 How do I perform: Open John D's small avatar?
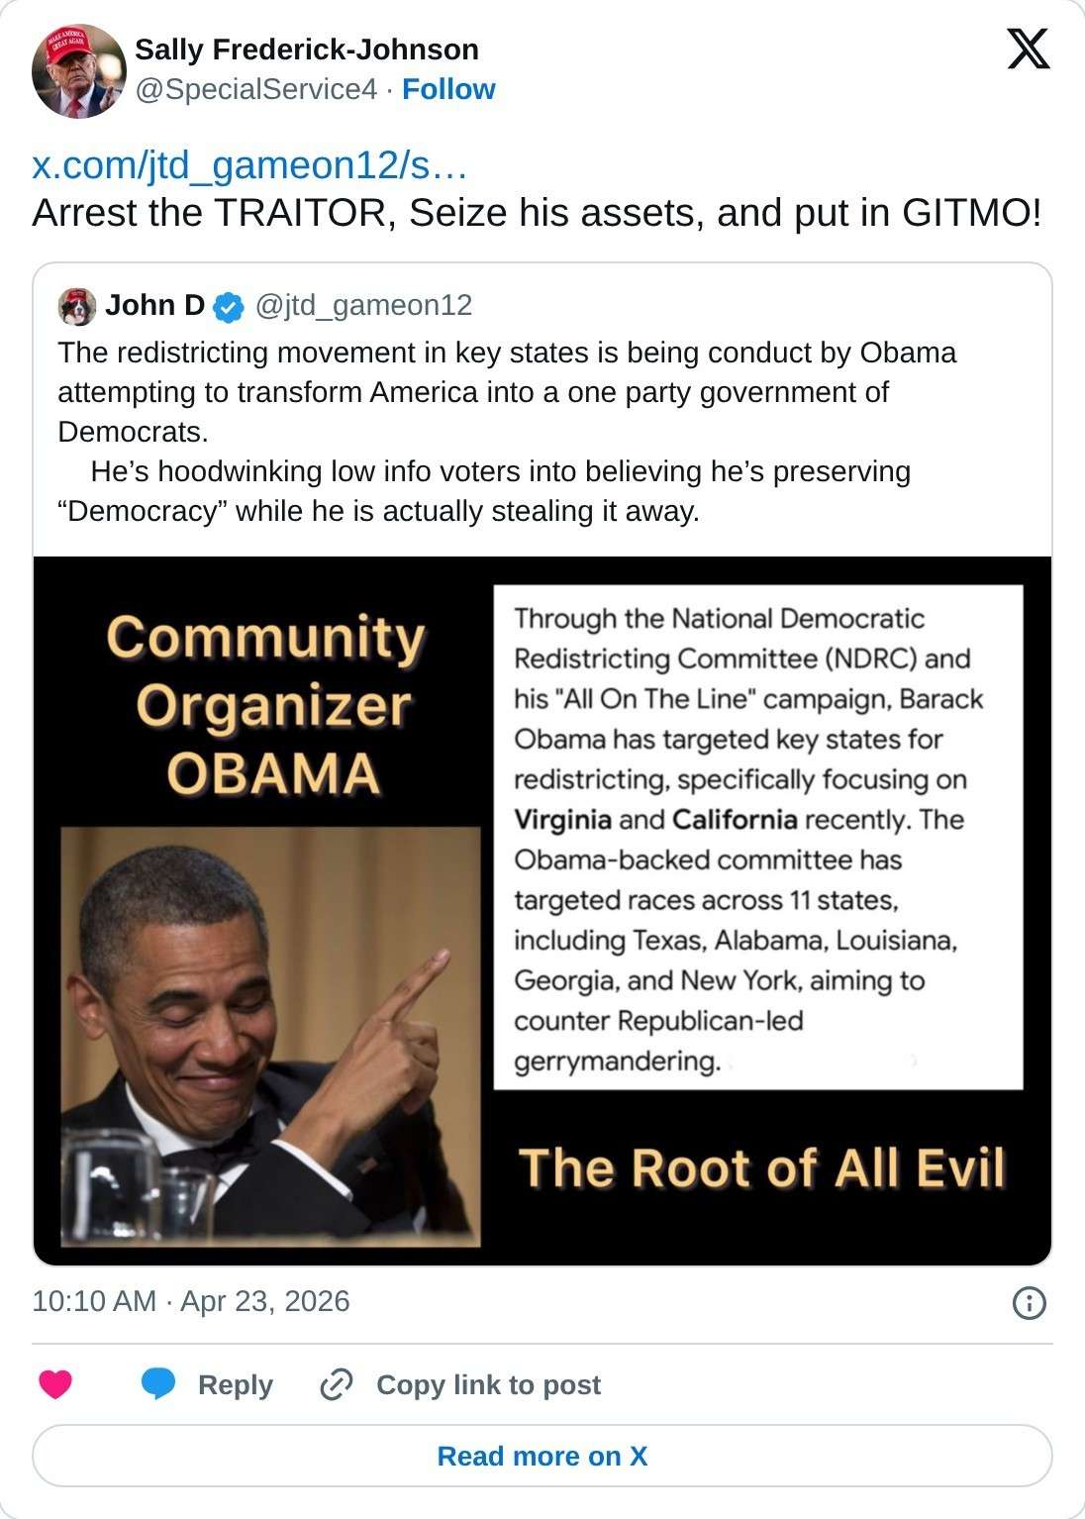77,307
